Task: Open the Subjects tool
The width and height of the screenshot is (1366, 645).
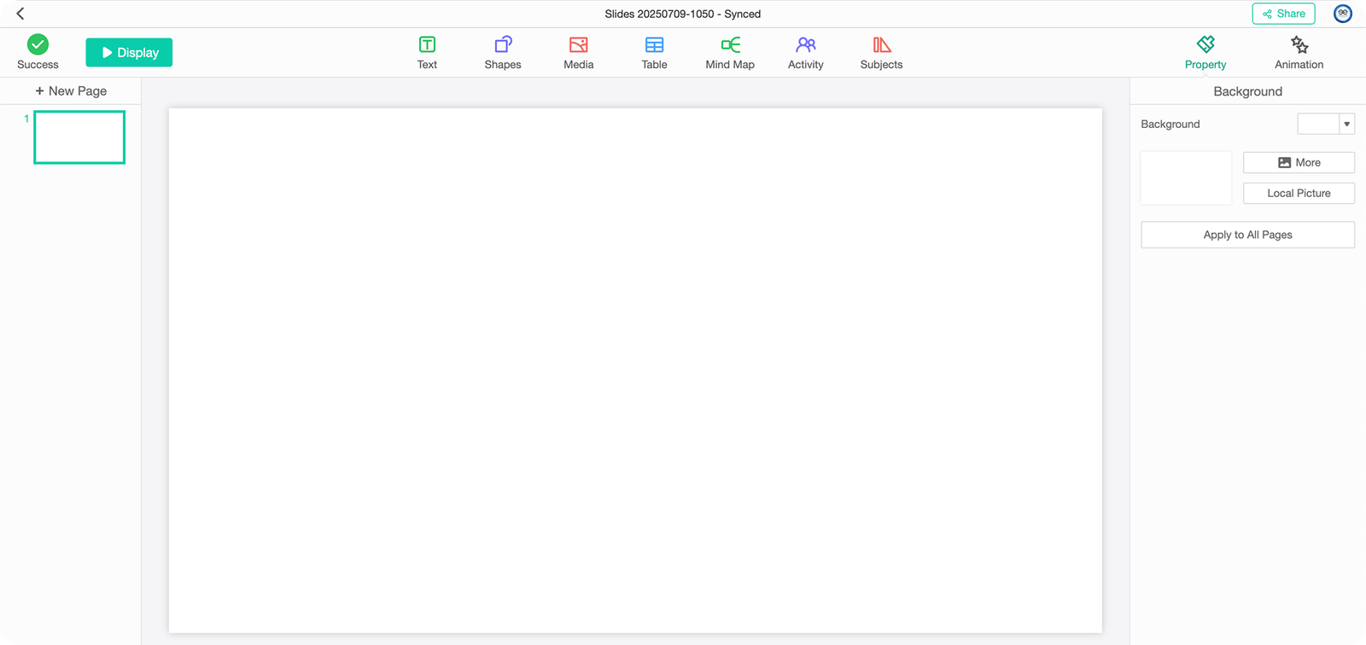Action: (881, 52)
